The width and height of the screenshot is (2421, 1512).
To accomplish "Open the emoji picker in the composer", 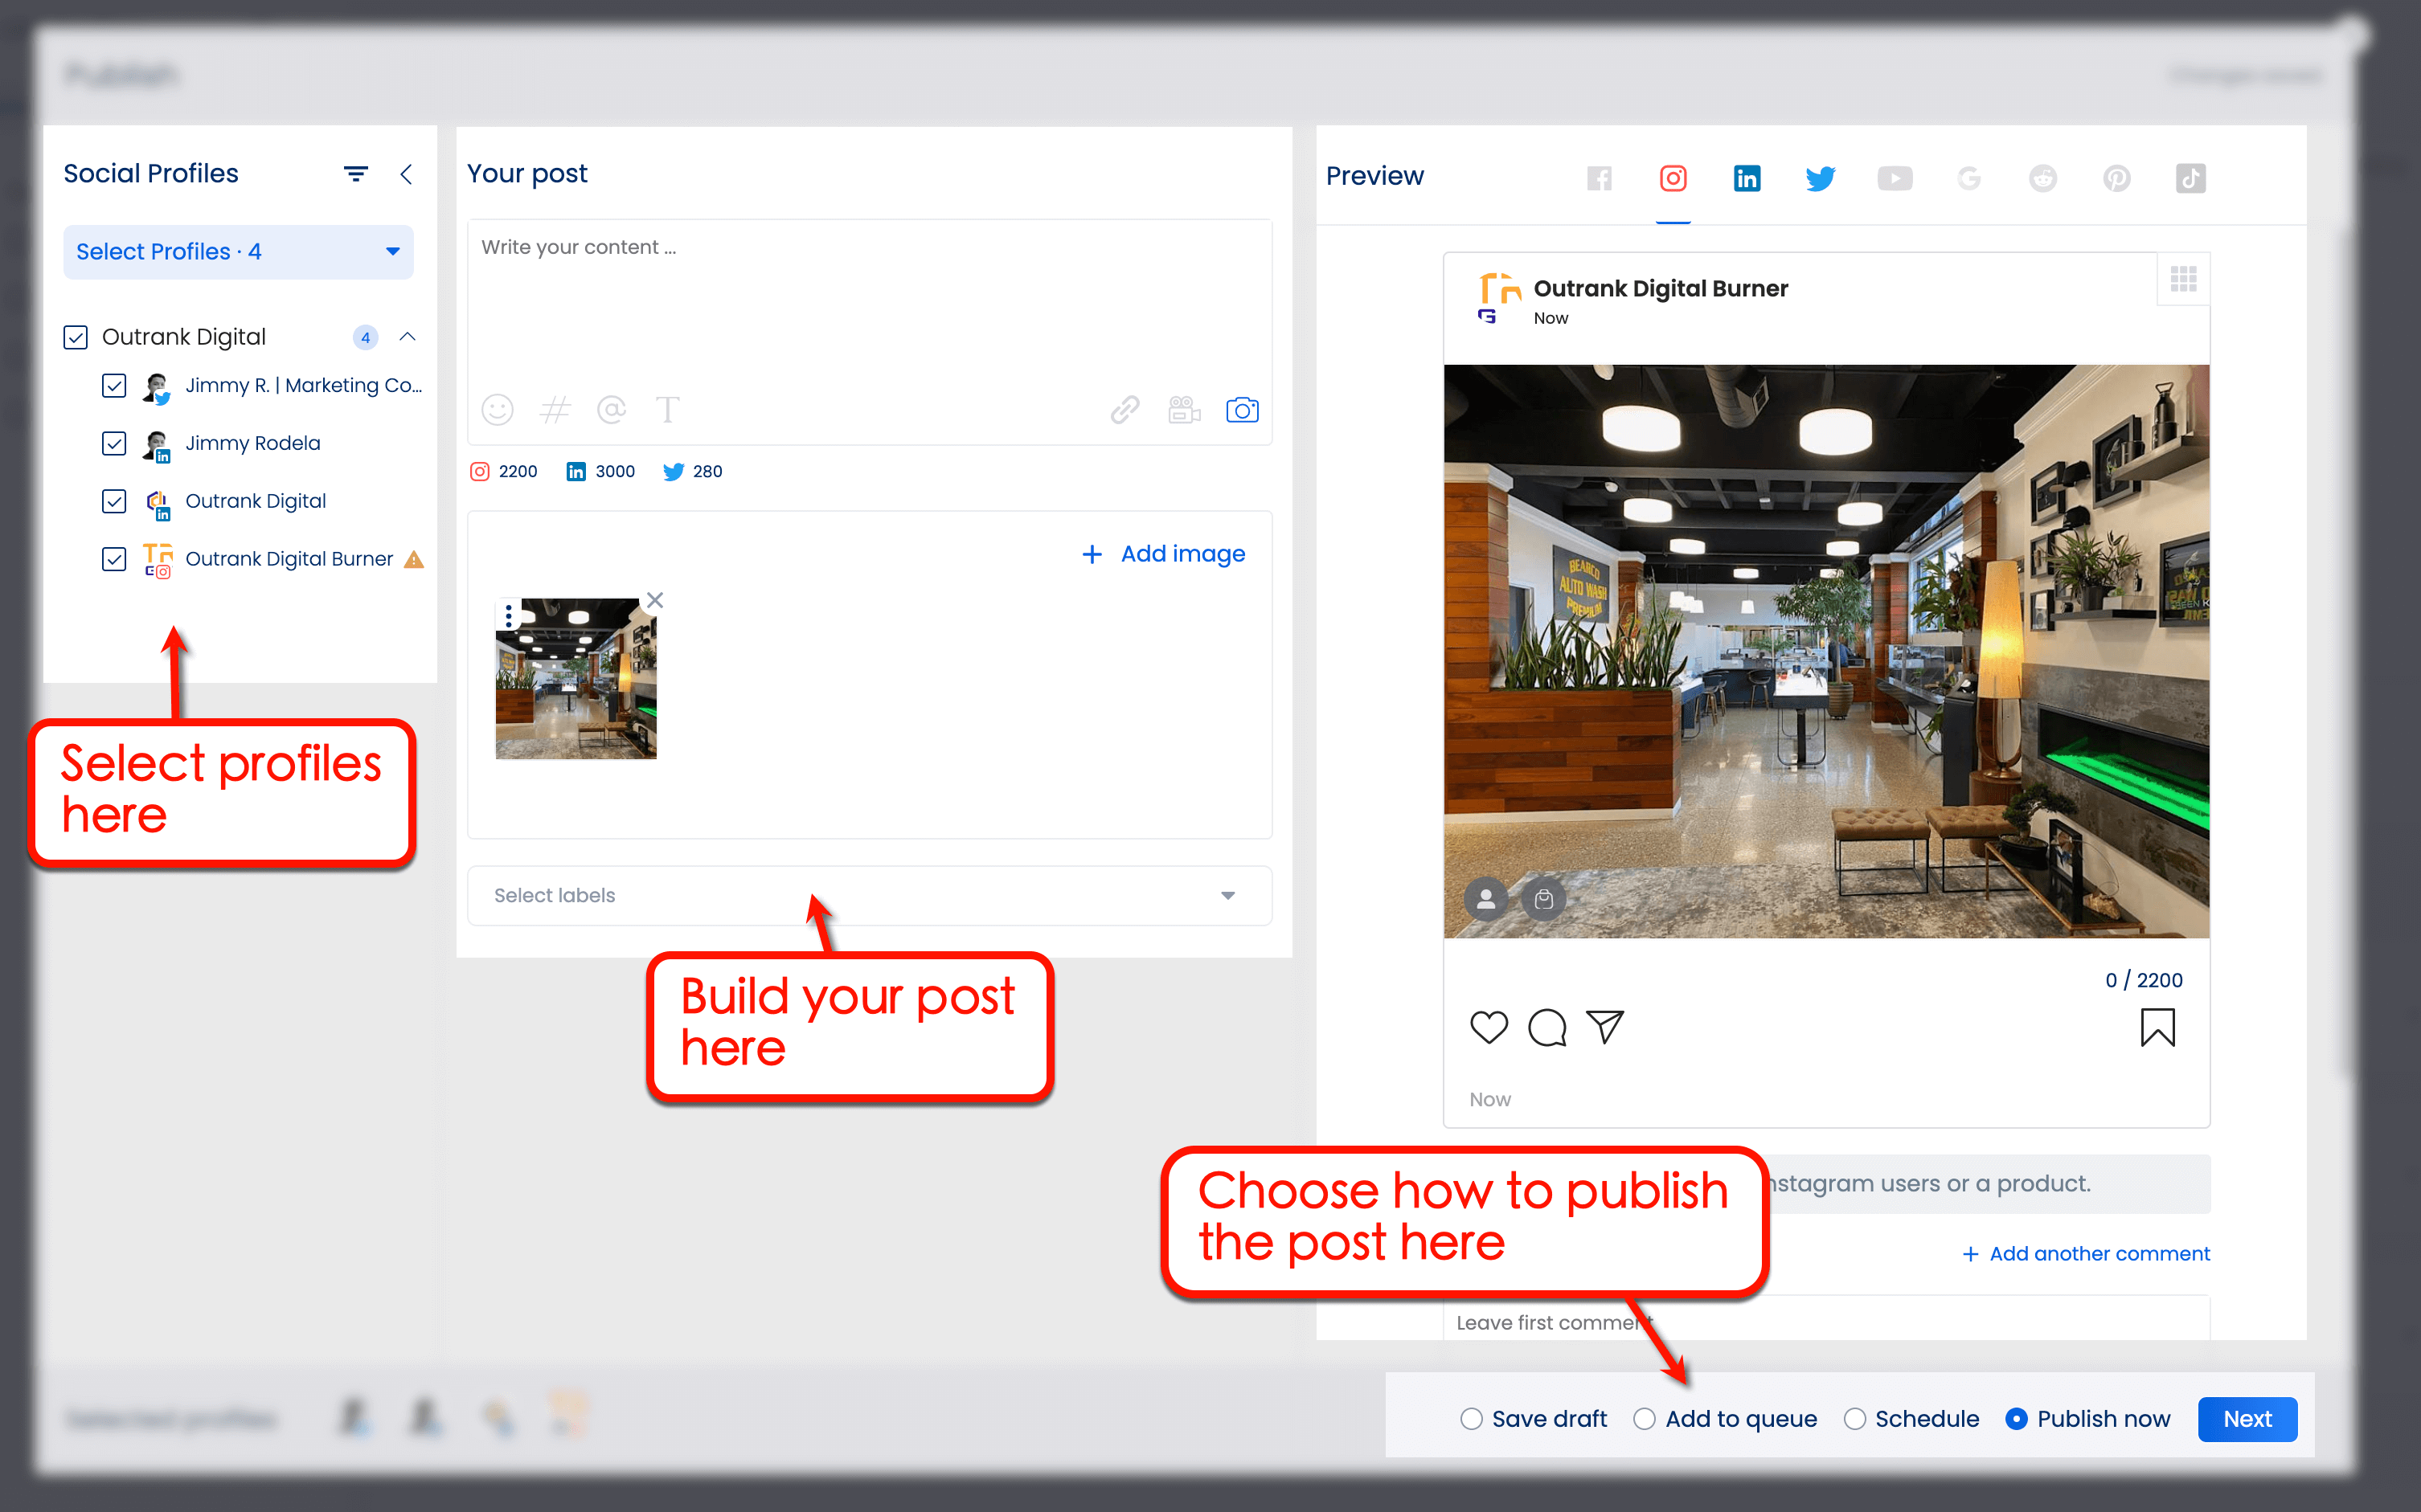I will 498,409.
